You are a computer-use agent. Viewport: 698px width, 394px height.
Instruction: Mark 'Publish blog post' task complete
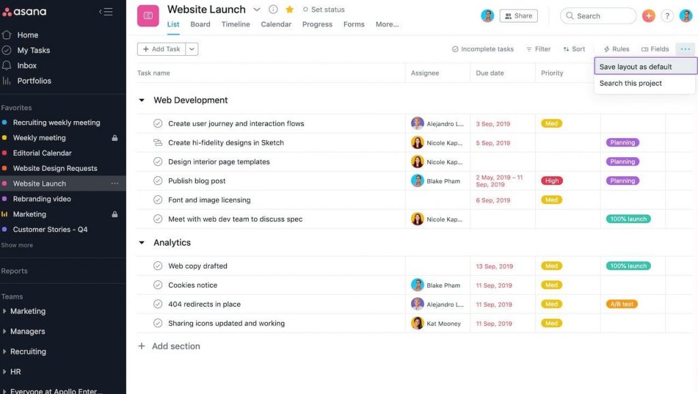[x=158, y=181]
